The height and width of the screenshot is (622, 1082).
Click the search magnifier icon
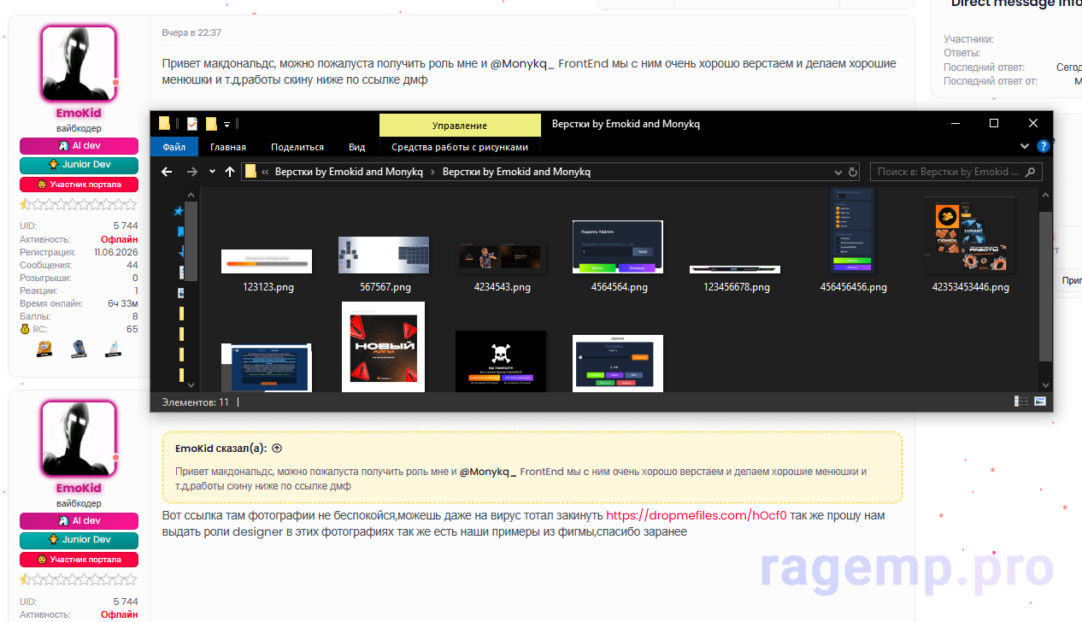tap(1031, 172)
